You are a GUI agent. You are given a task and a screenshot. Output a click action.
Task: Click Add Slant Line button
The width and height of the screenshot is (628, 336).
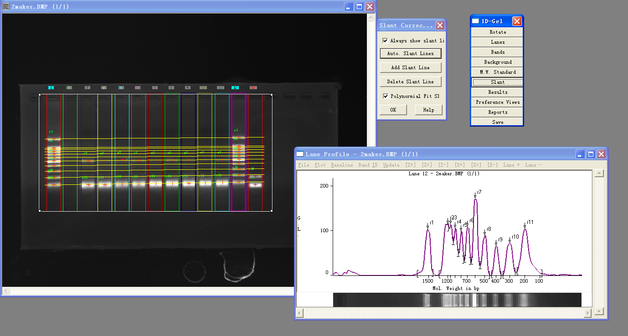[411, 67]
